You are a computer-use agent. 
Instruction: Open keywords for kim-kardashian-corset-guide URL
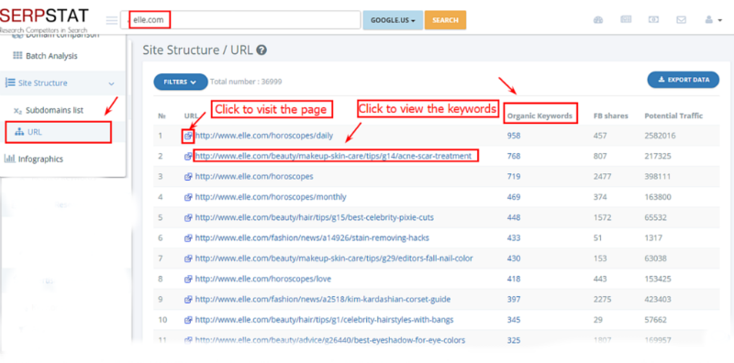coord(323,299)
